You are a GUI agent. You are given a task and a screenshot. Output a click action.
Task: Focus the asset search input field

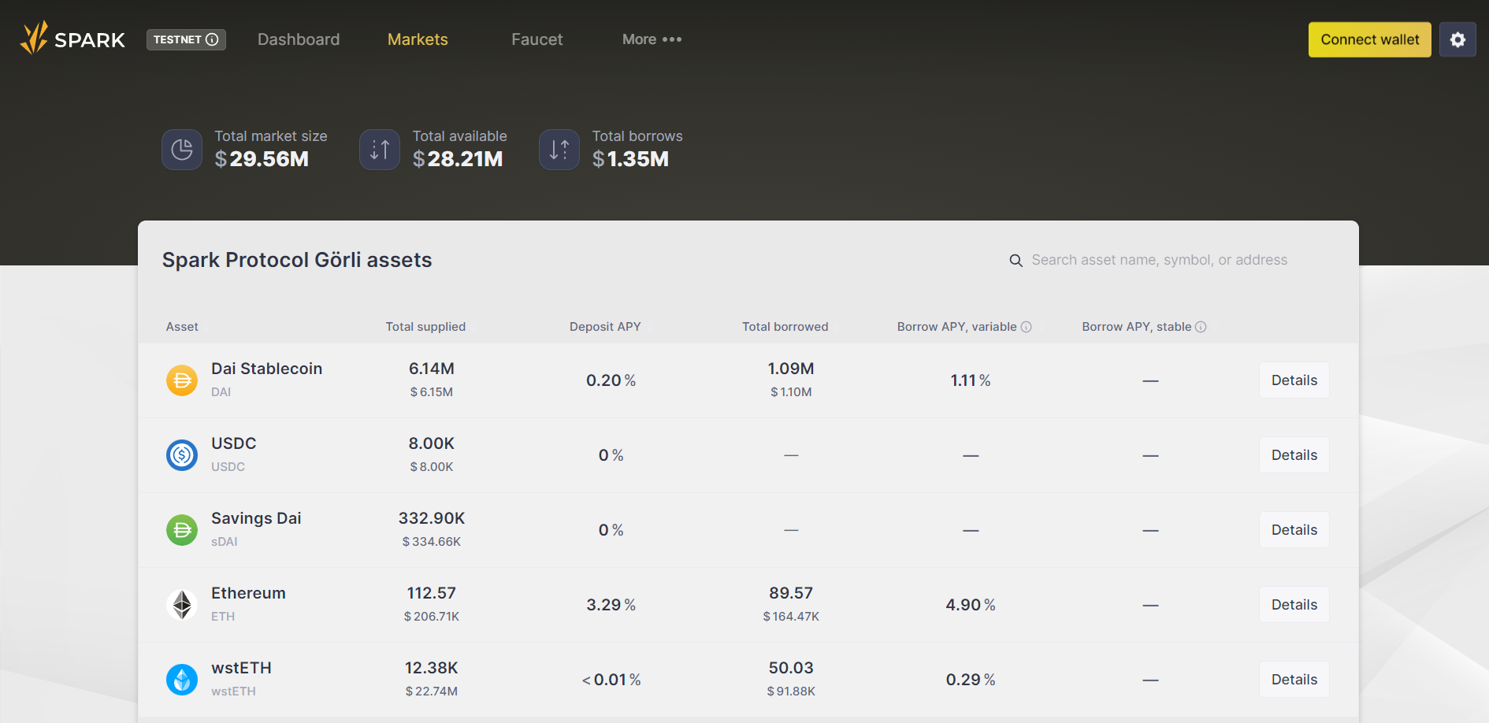coord(1160,260)
